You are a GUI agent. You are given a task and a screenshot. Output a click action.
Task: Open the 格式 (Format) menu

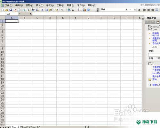click(x=50, y=5)
